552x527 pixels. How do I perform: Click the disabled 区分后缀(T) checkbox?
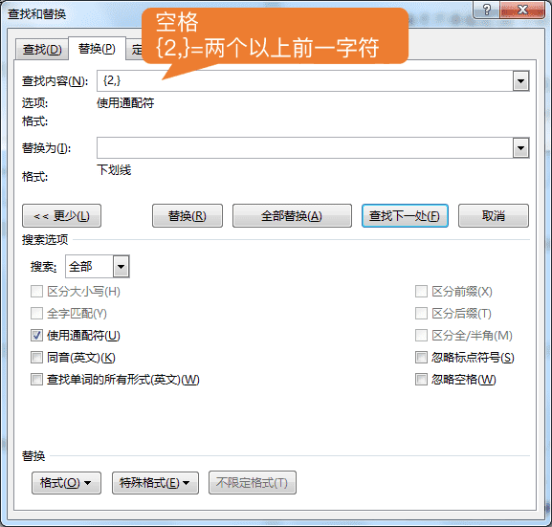click(x=421, y=314)
